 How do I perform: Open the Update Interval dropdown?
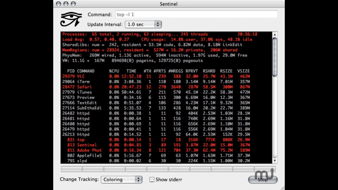coord(143,24)
